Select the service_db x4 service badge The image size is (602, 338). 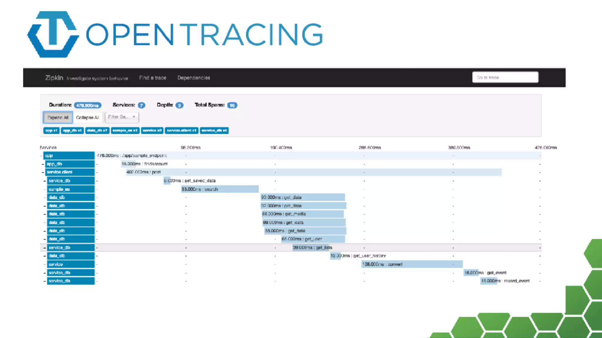(214, 131)
